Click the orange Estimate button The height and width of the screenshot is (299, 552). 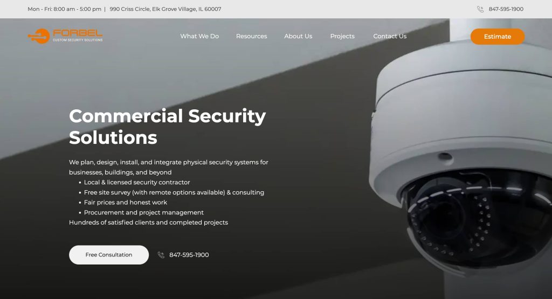click(x=498, y=37)
